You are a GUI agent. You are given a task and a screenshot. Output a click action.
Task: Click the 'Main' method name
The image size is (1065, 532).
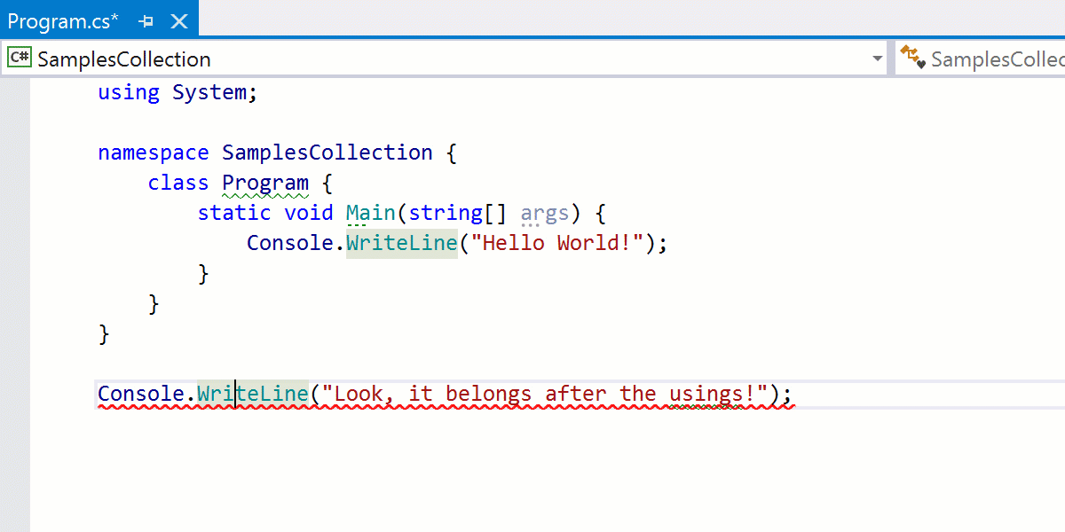(x=371, y=213)
